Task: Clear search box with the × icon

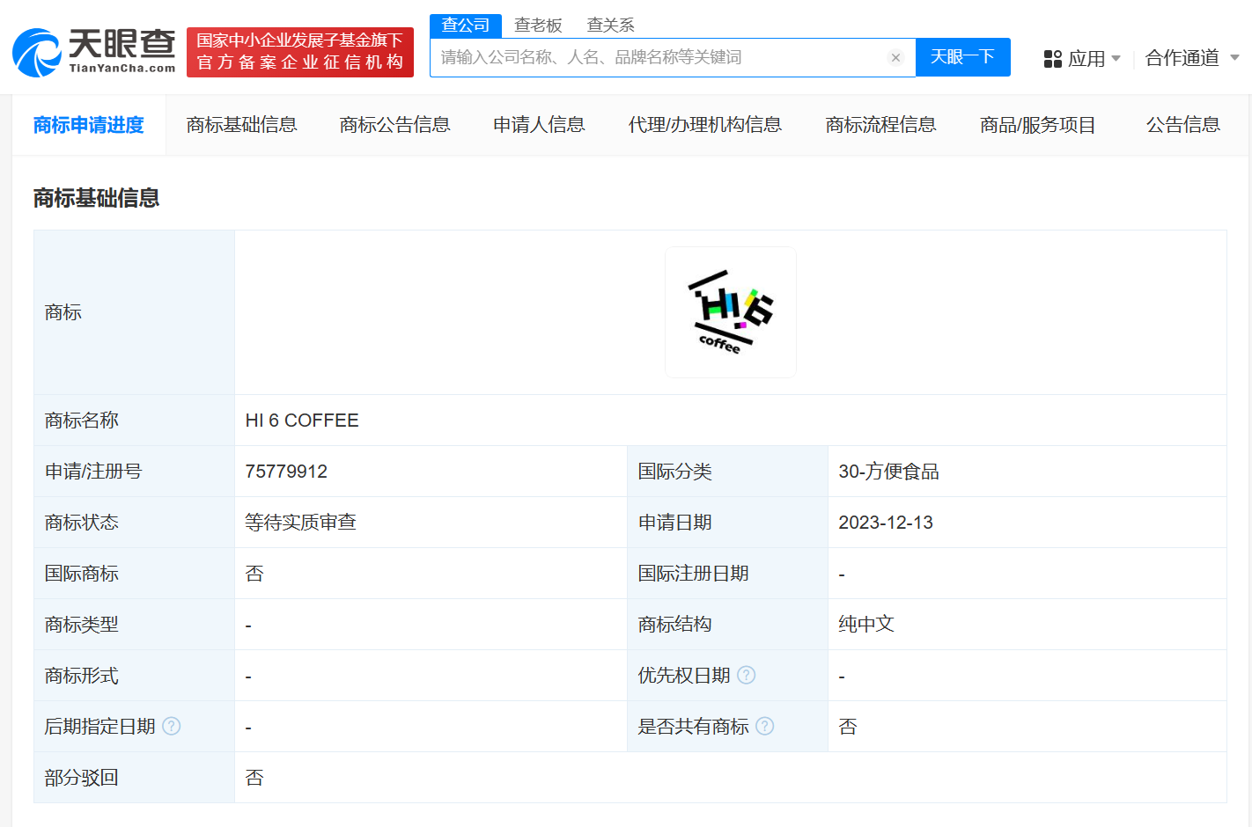Action: tap(895, 57)
